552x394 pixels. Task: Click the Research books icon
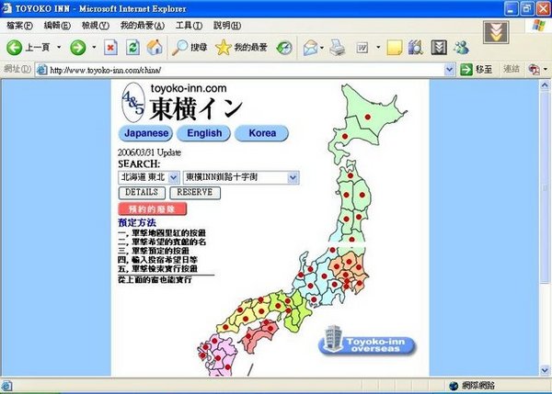(416, 48)
